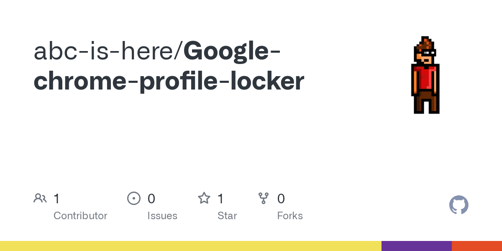Viewport: 502px width, 251px height.
Task: Click the orange language bar segment
Action: [x=476, y=246]
